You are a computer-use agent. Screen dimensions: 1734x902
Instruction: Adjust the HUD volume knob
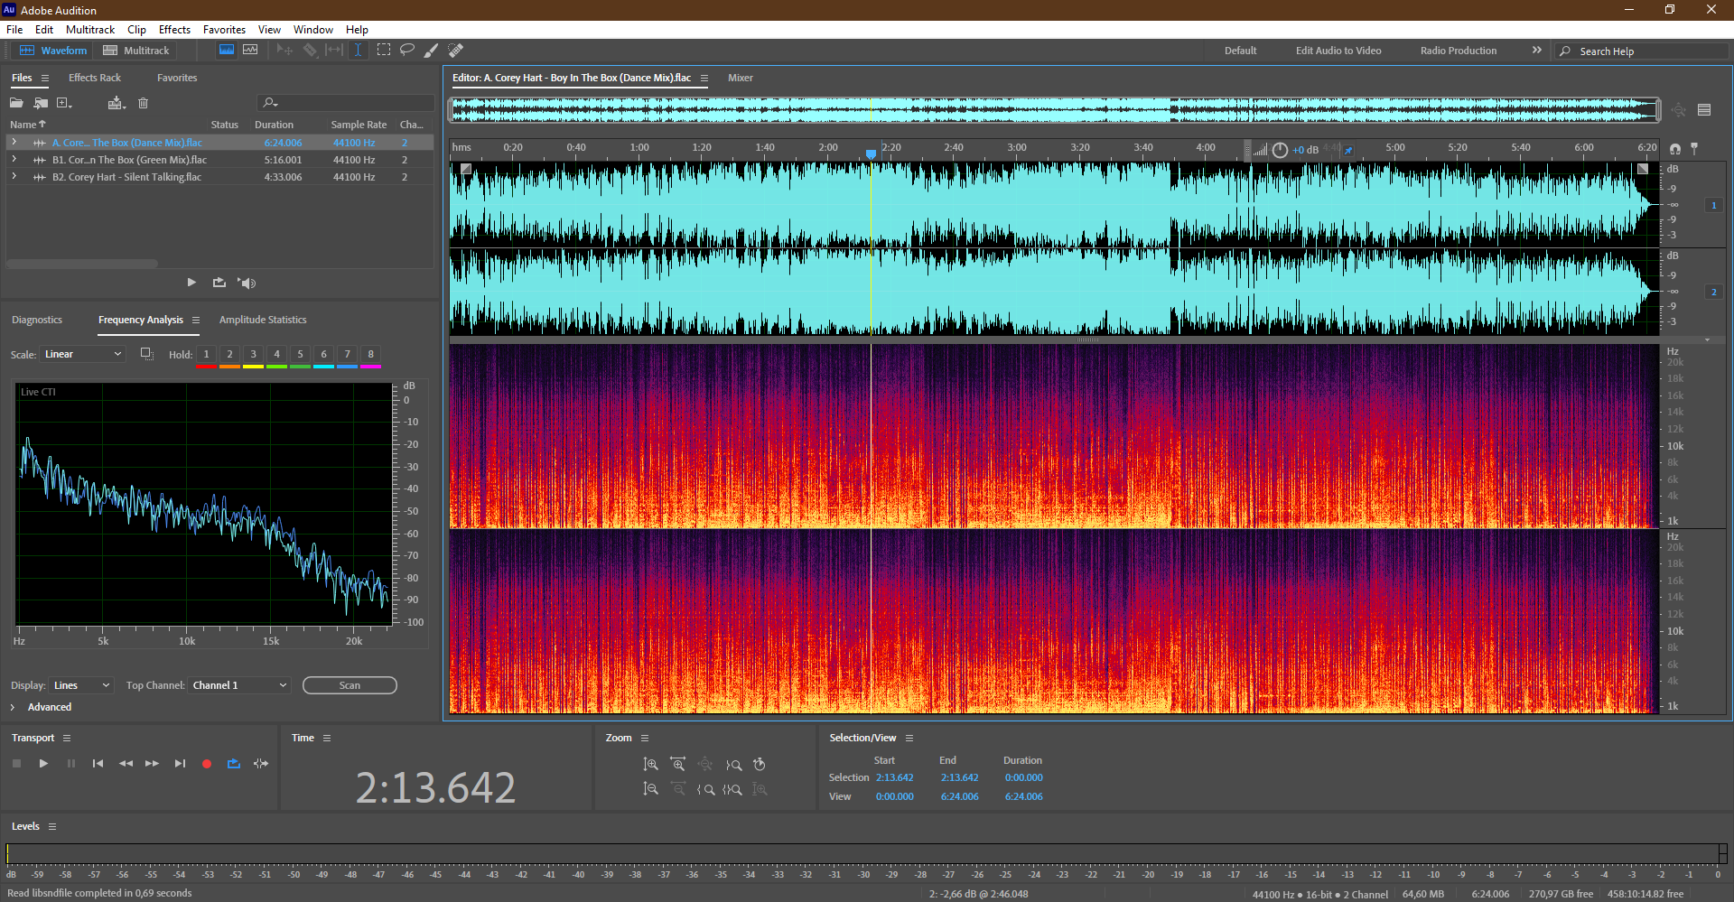coord(1280,150)
